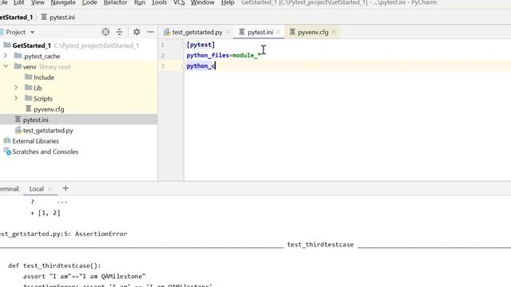
Task: Click the pytest.ini file icon in breadcrumb
Action: tap(44, 17)
